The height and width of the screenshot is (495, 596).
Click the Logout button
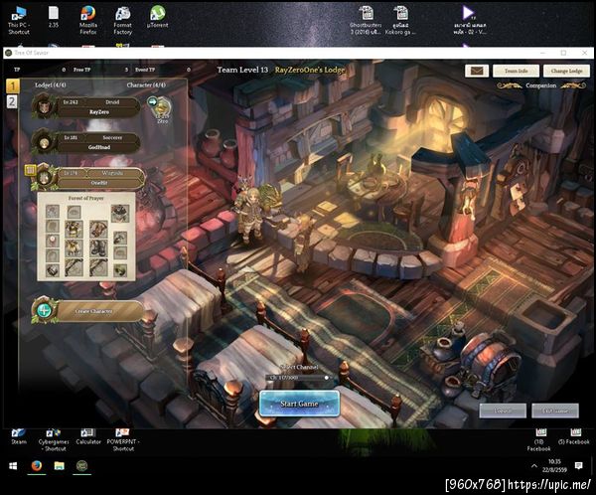[x=503, y=411]
